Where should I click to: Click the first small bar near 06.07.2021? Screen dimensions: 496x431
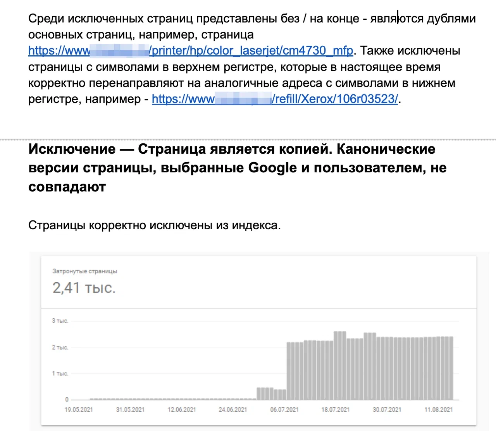[259, 393]
